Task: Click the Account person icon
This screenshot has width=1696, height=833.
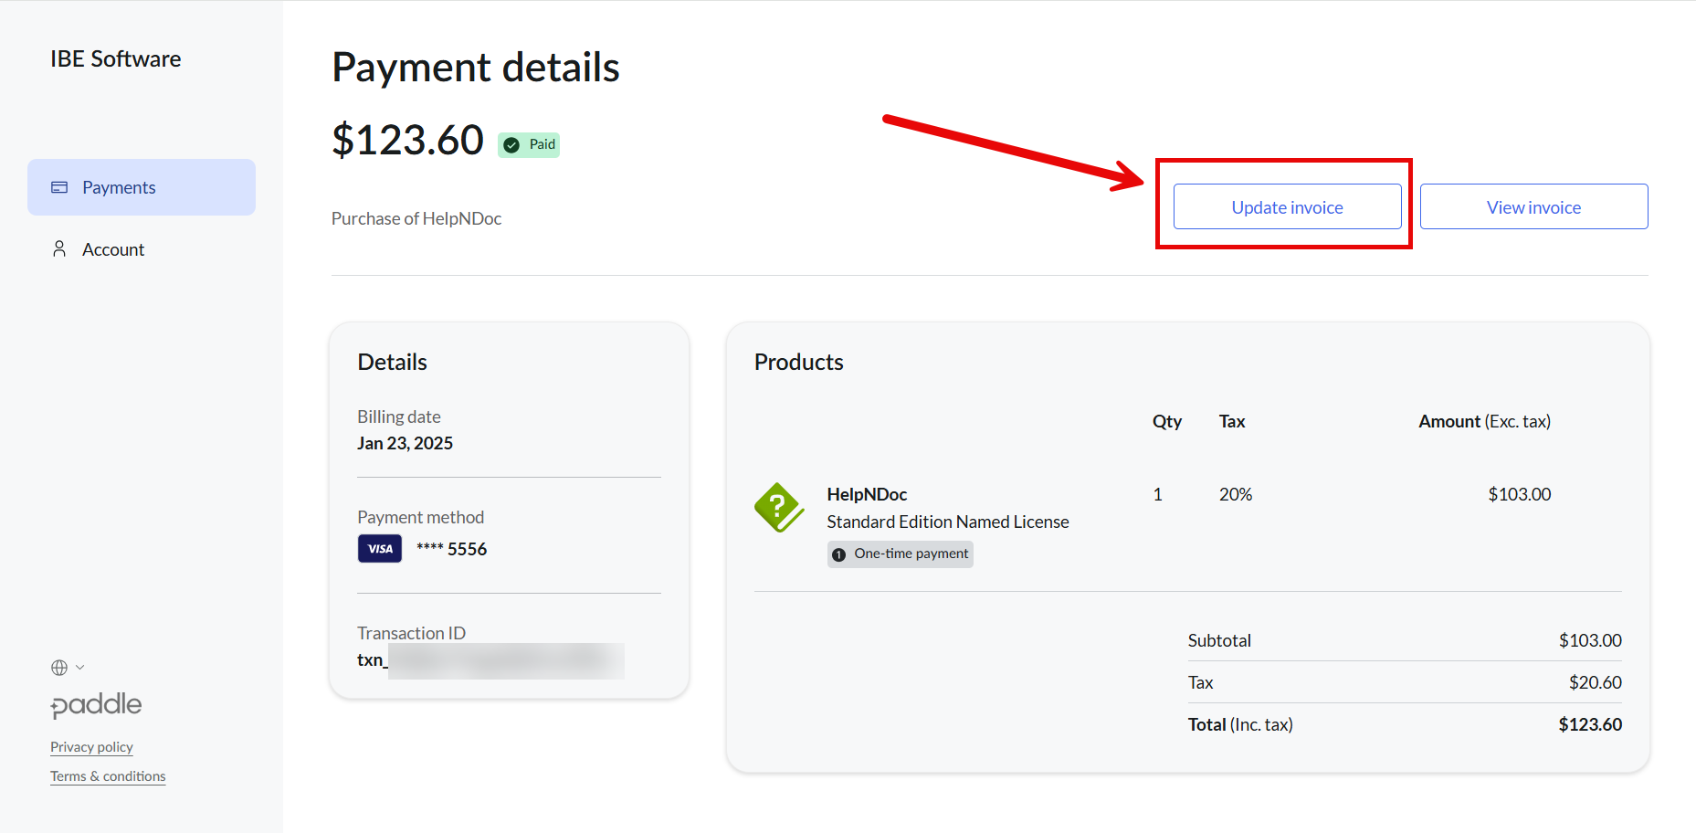Action: point(59,248)
